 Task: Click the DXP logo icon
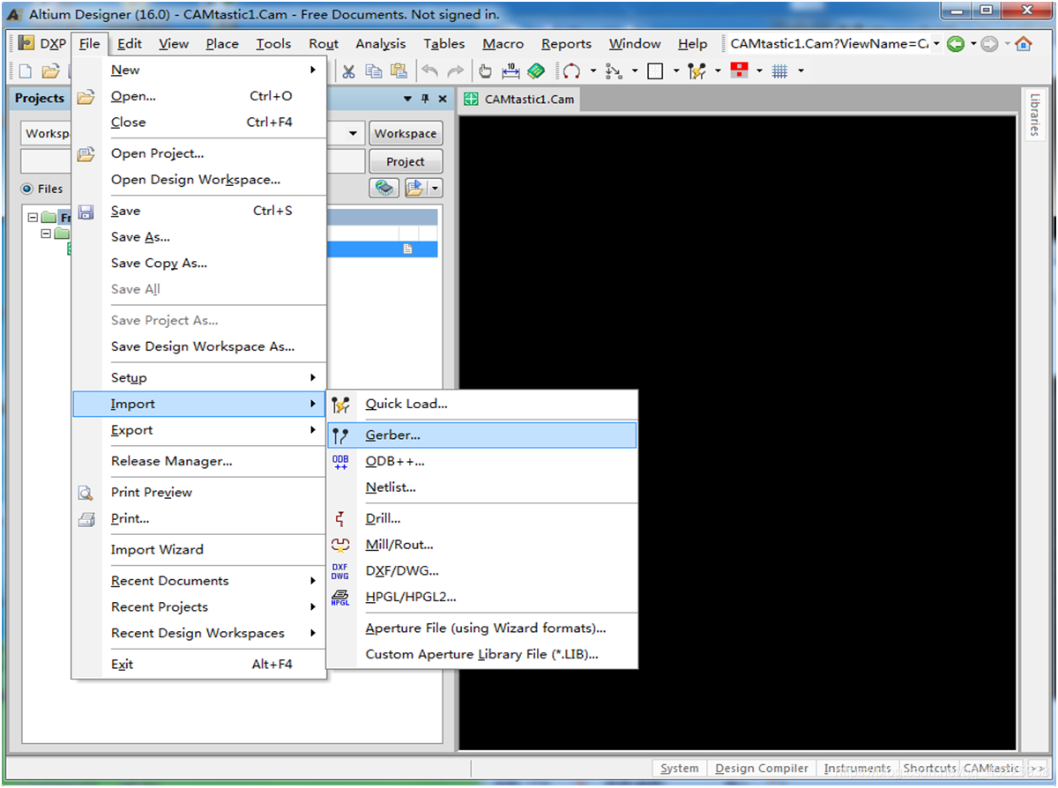(26, 43)
